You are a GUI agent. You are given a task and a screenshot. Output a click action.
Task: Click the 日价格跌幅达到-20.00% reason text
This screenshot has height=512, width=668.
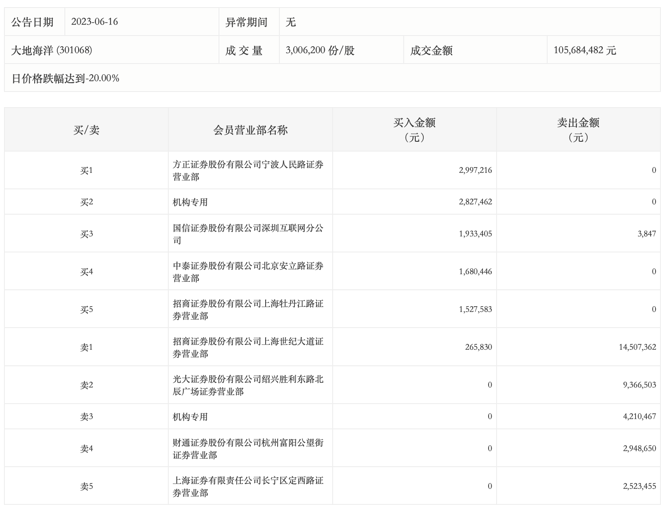(65, 79)
